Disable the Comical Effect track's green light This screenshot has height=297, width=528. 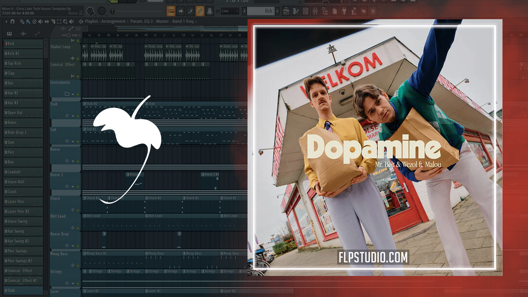point(78,76)
